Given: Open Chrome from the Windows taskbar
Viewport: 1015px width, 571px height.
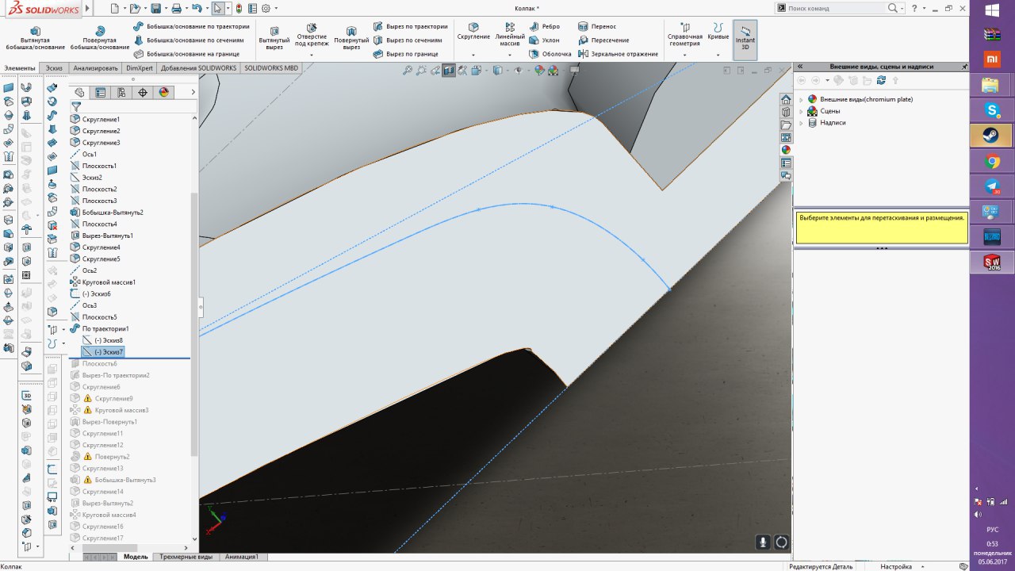Looking at the screenshot, I should point(992,161).
